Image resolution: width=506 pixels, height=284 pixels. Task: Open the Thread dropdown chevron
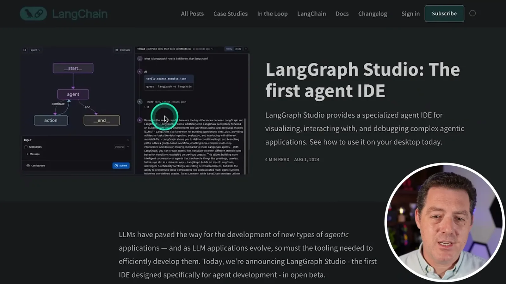212,49
